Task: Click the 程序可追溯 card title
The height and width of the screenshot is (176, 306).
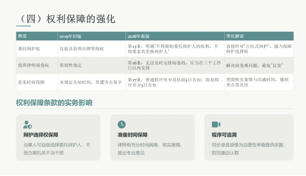Action: coord(224,135)
